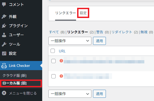Click the error icon in first URL row

(x=61, y=61)
